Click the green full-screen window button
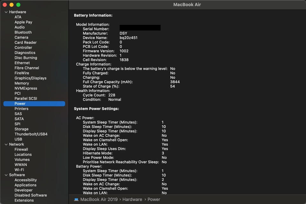Image resolution: width=306 pixels, height=204 pixels. [x=18, y=5]
